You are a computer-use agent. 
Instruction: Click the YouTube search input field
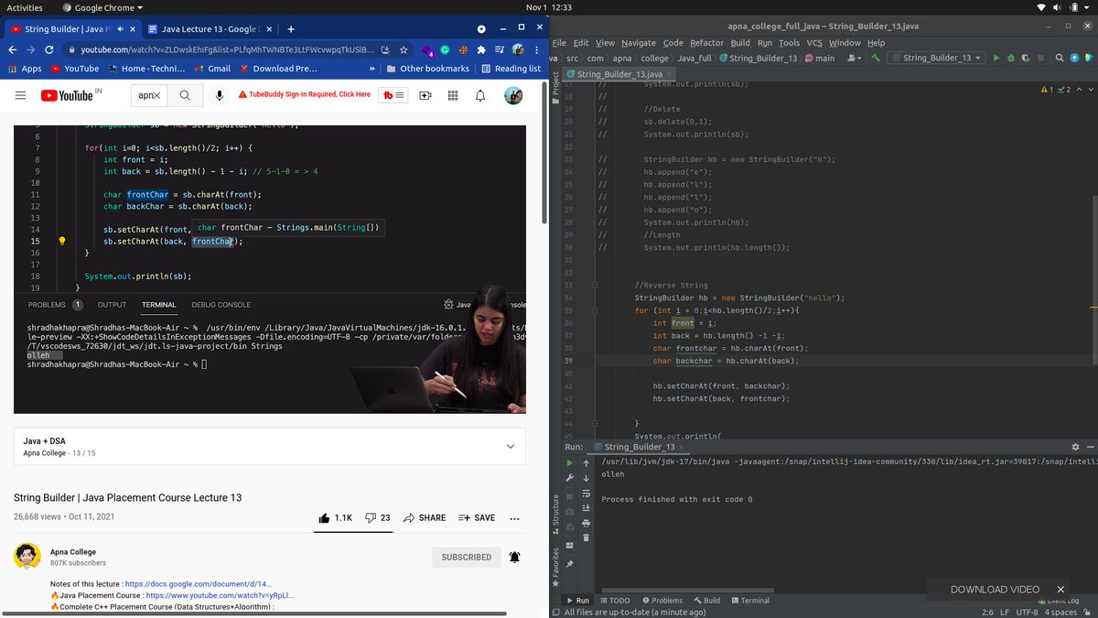(149, 95)
